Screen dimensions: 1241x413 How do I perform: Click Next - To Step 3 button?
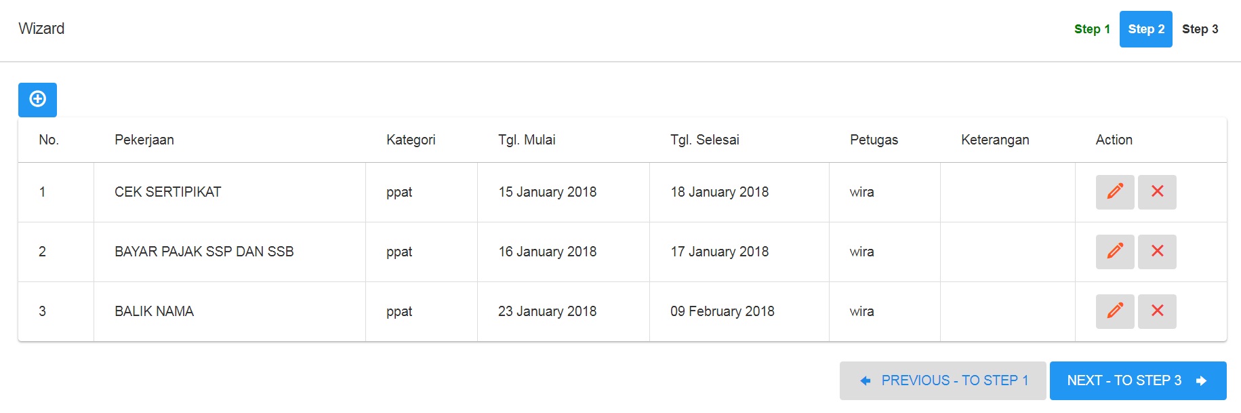point(1138,380)
